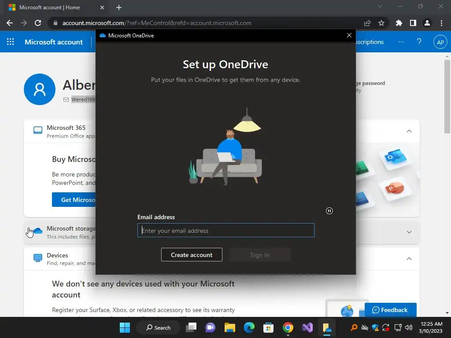
Task: Launch Microsoft Edge from taskbar
Action: (x=249, y=327)
